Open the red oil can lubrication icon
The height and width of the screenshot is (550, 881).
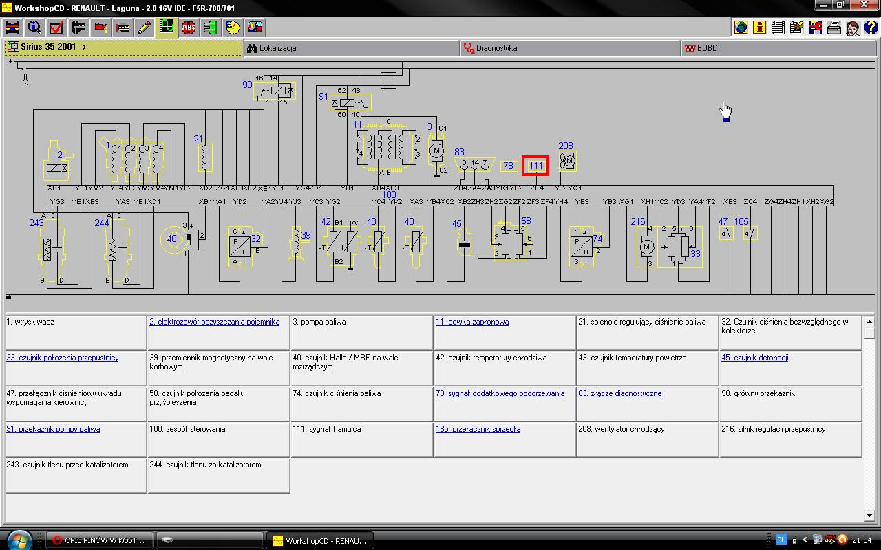point(100,27)
